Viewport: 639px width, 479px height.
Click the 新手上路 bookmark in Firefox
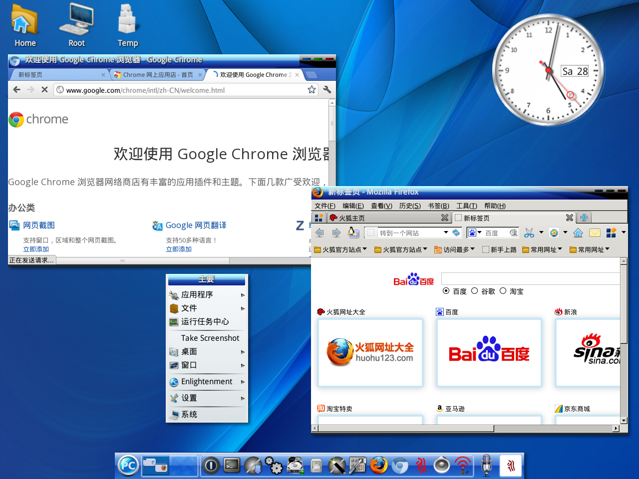point(499,249)
